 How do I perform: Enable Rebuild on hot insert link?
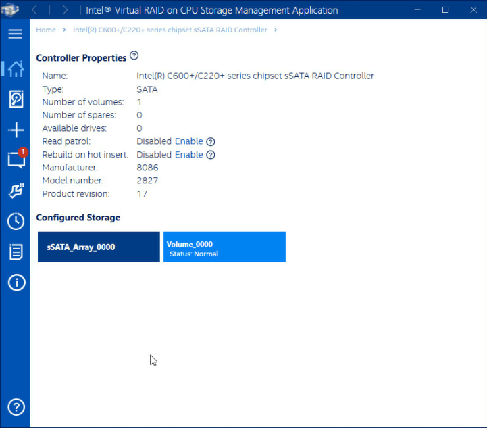pos(189,154)
